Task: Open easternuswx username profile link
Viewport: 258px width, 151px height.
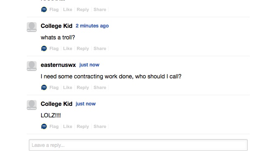Action: [x=58, y=65]
